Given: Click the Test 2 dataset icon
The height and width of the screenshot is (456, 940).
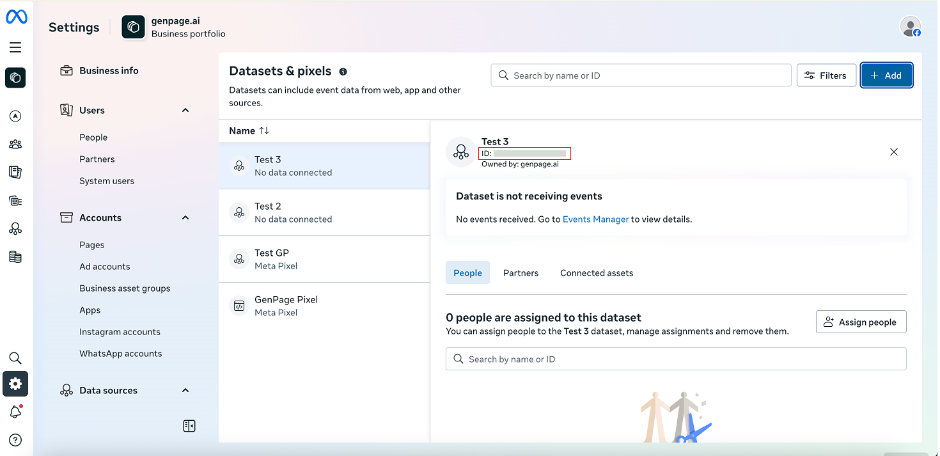Looking at the screenshot, I should click(x=239, y=212).
